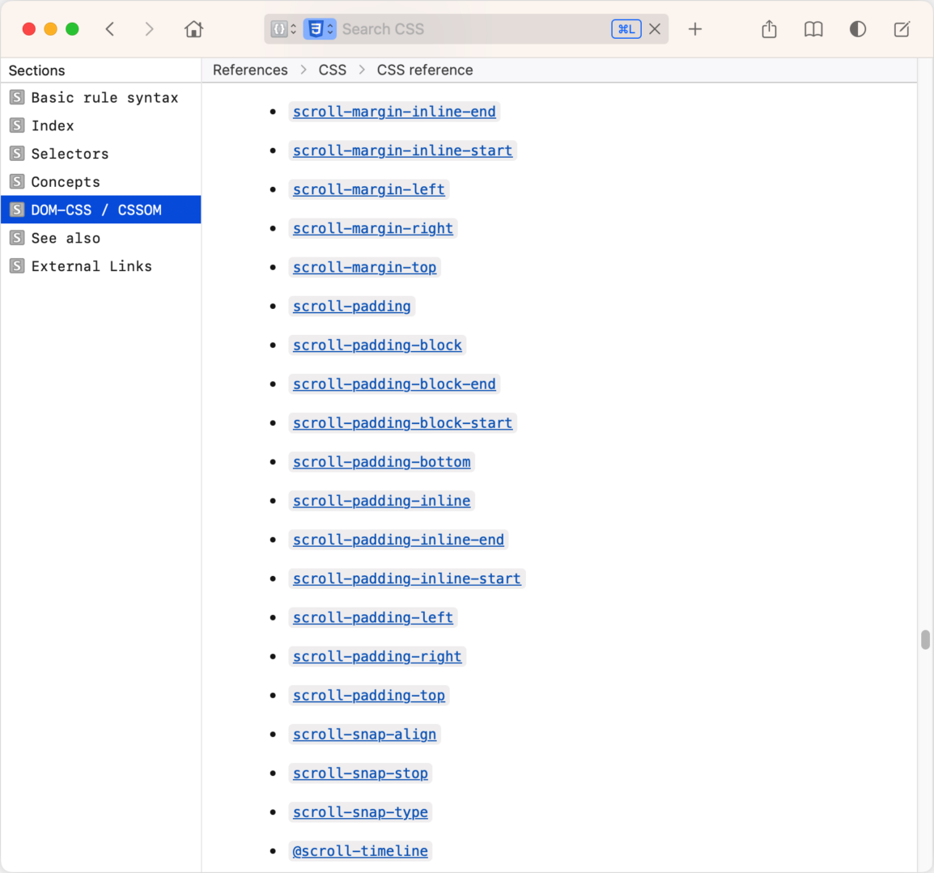Open the scroll-padding-left link

[x=373, y=617]
